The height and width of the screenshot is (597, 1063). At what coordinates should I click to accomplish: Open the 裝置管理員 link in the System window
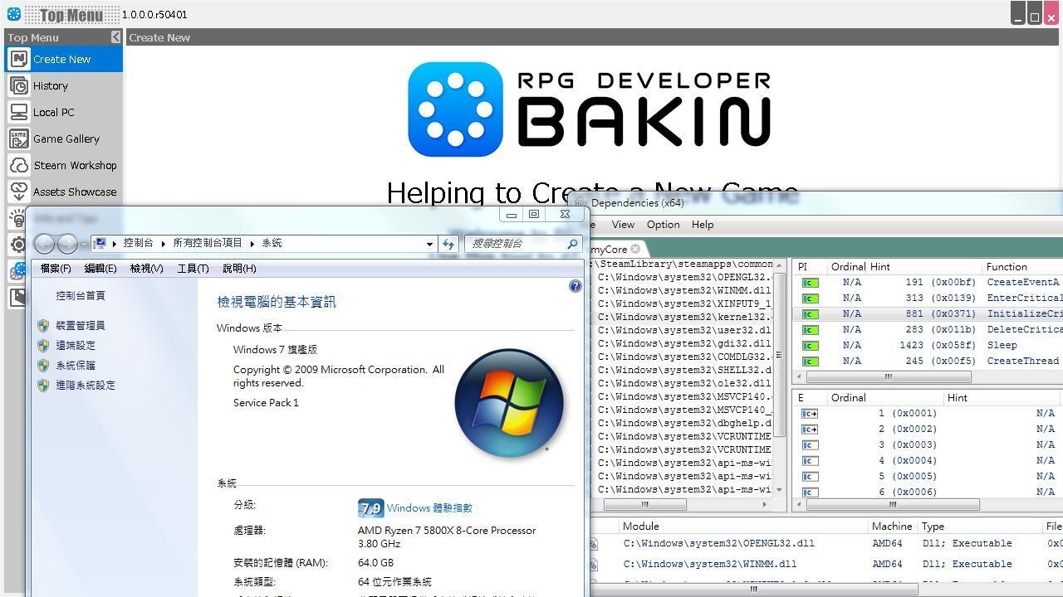[x=79, y=325]
